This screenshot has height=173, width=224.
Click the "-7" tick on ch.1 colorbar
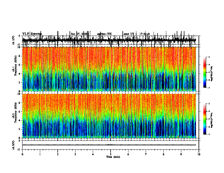[x=209, y=88]
